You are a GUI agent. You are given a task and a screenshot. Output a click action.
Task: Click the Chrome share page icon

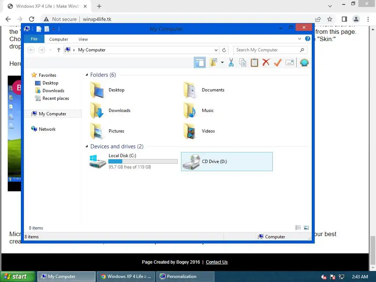coord(318,19)
